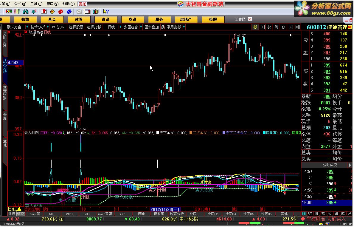Open the 基本资料 side tab
Screen dimensions: 354x227
(x=5, y=93)
